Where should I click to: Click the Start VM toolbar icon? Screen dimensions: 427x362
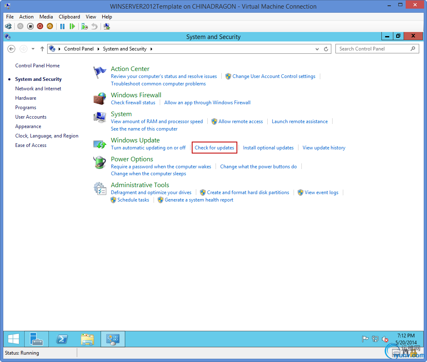21,26
